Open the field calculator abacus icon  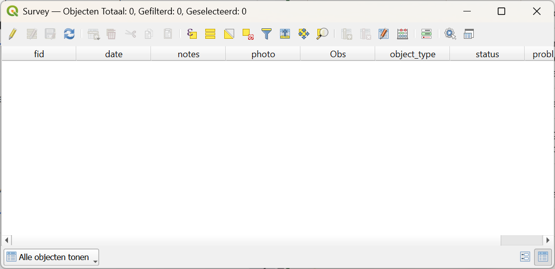(403, 34)
